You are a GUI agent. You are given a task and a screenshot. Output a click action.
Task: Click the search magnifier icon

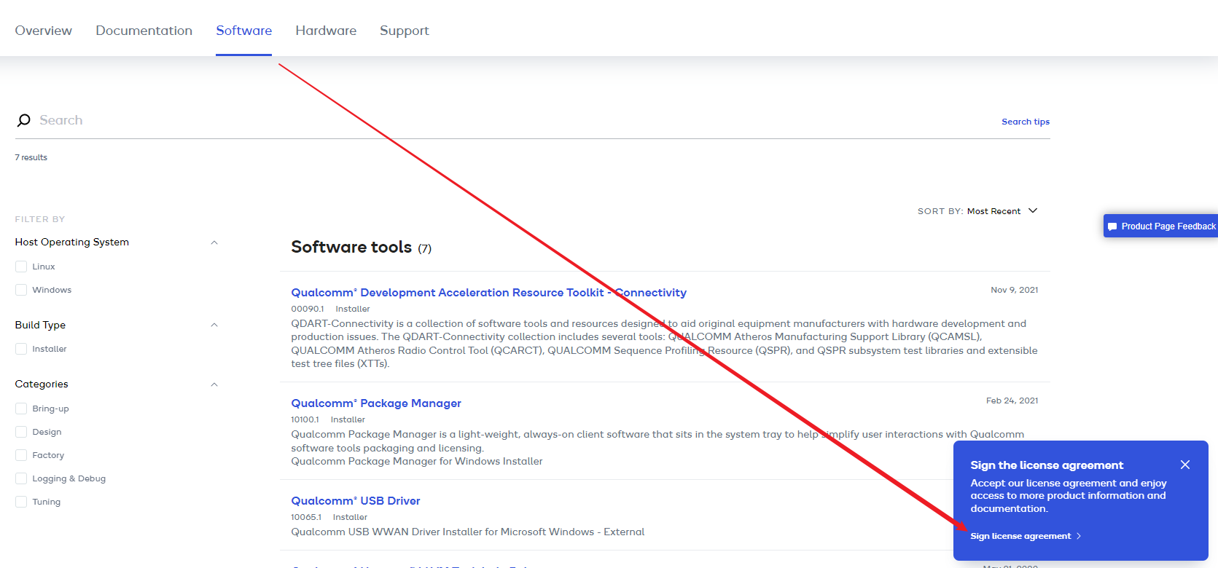tap(24, 120)
